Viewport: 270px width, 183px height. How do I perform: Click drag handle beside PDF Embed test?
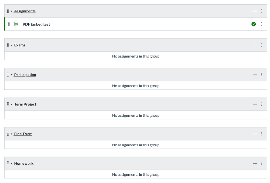(x=9, y=24)
